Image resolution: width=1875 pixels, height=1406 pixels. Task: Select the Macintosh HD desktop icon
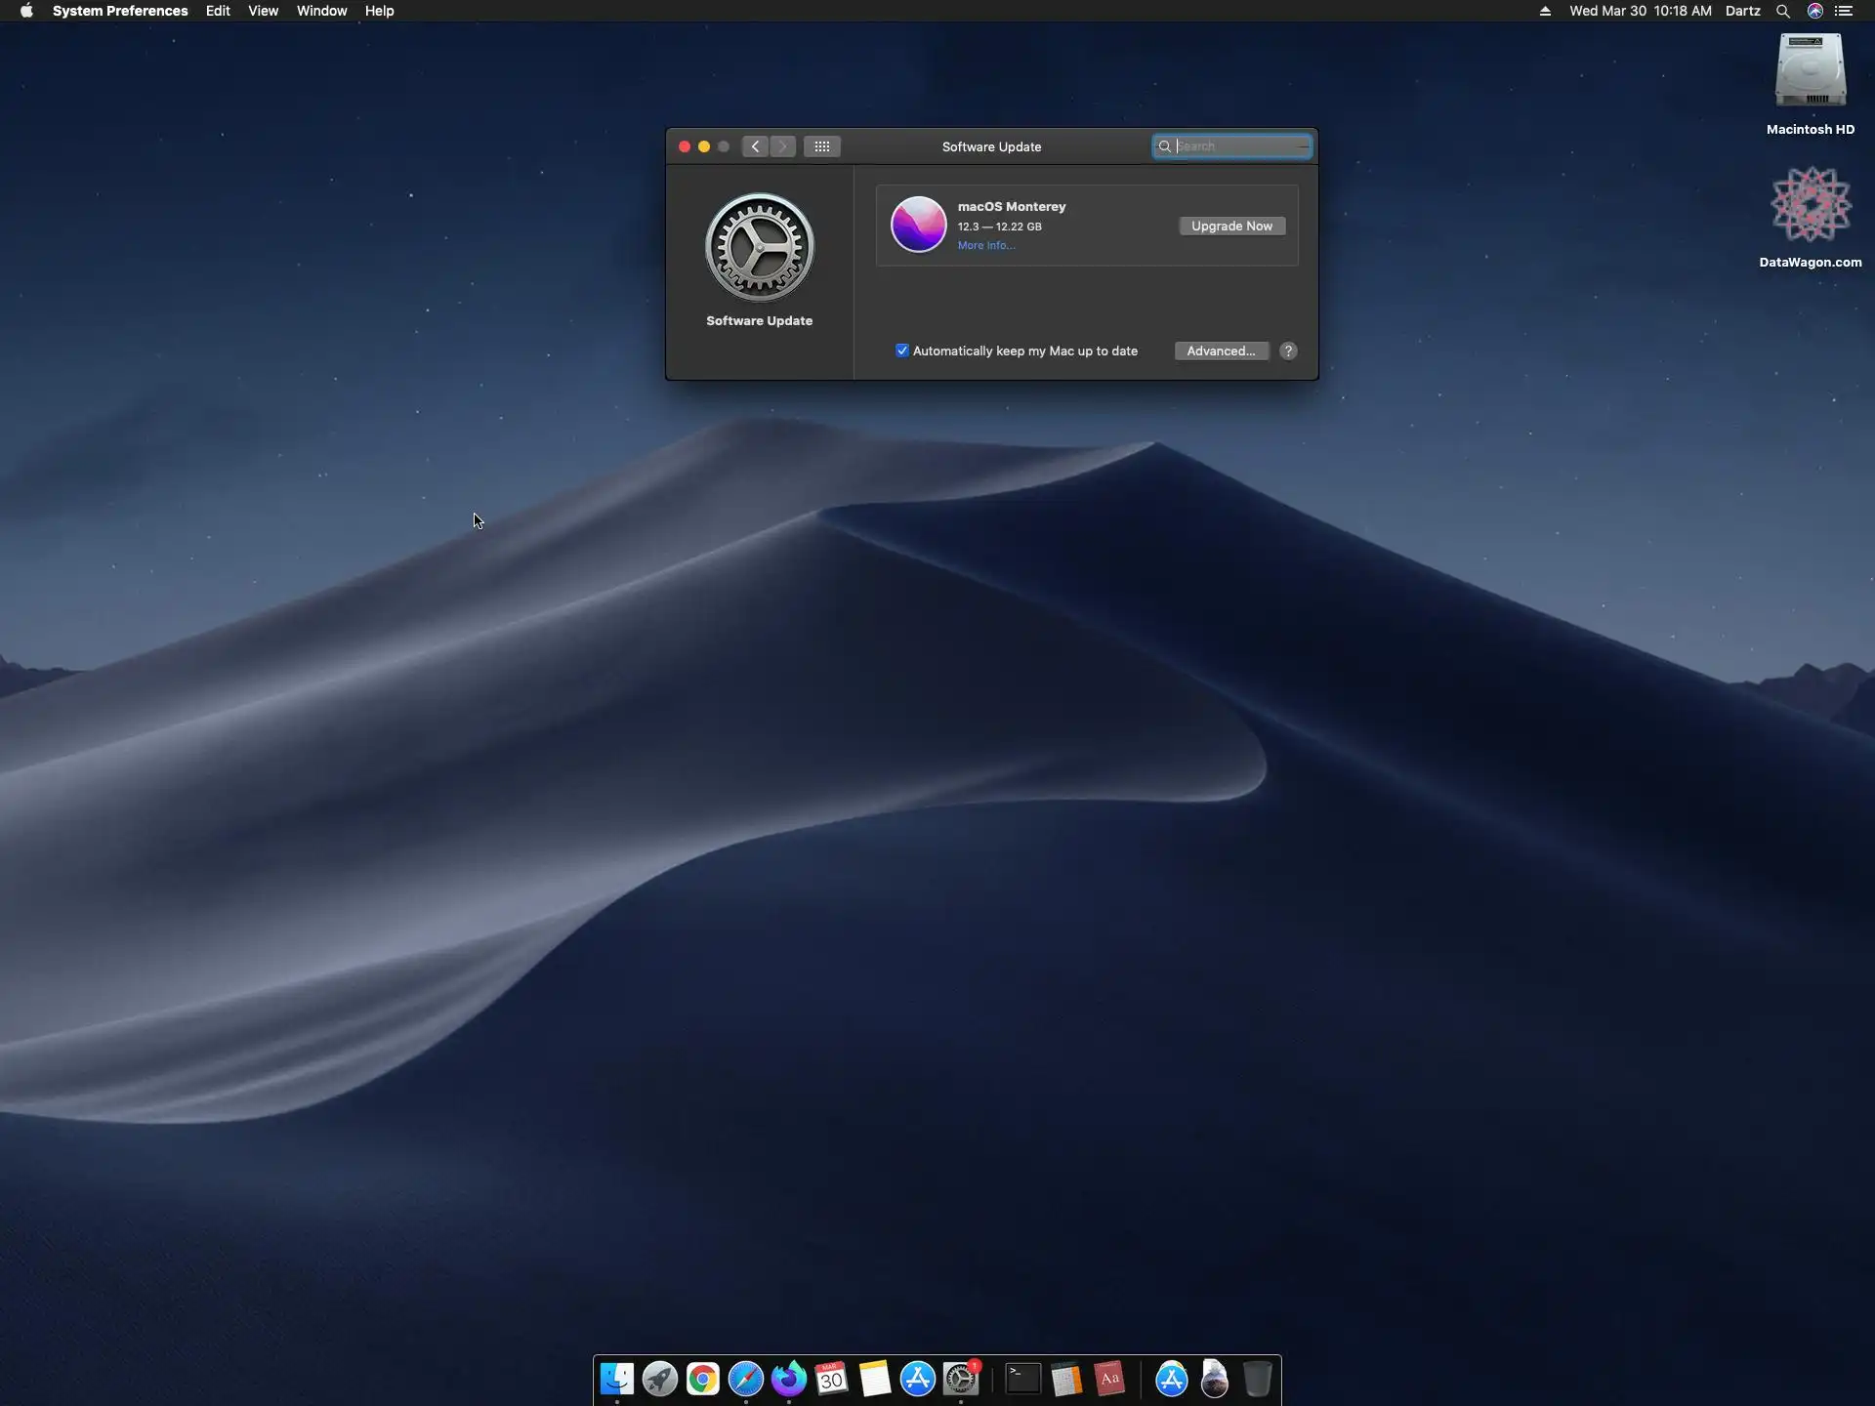coord(1810,73)
